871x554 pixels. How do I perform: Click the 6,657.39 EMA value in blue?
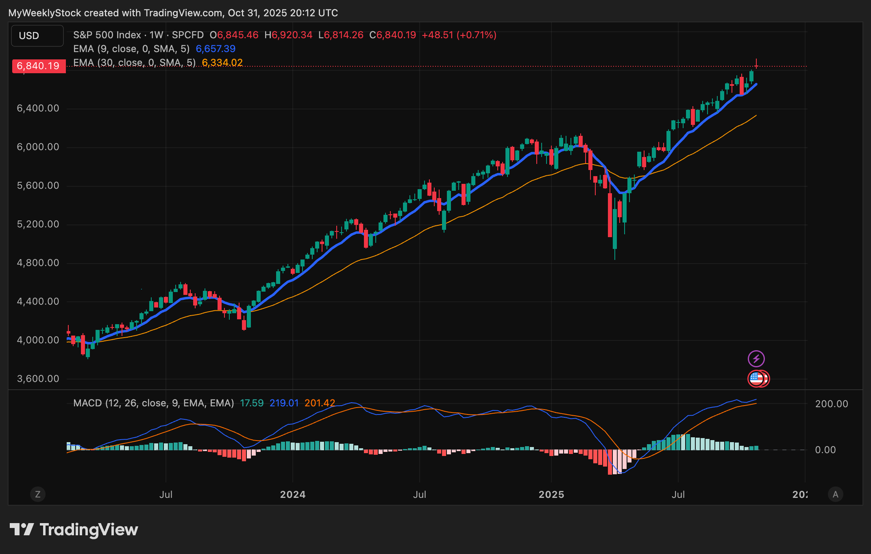216,49
